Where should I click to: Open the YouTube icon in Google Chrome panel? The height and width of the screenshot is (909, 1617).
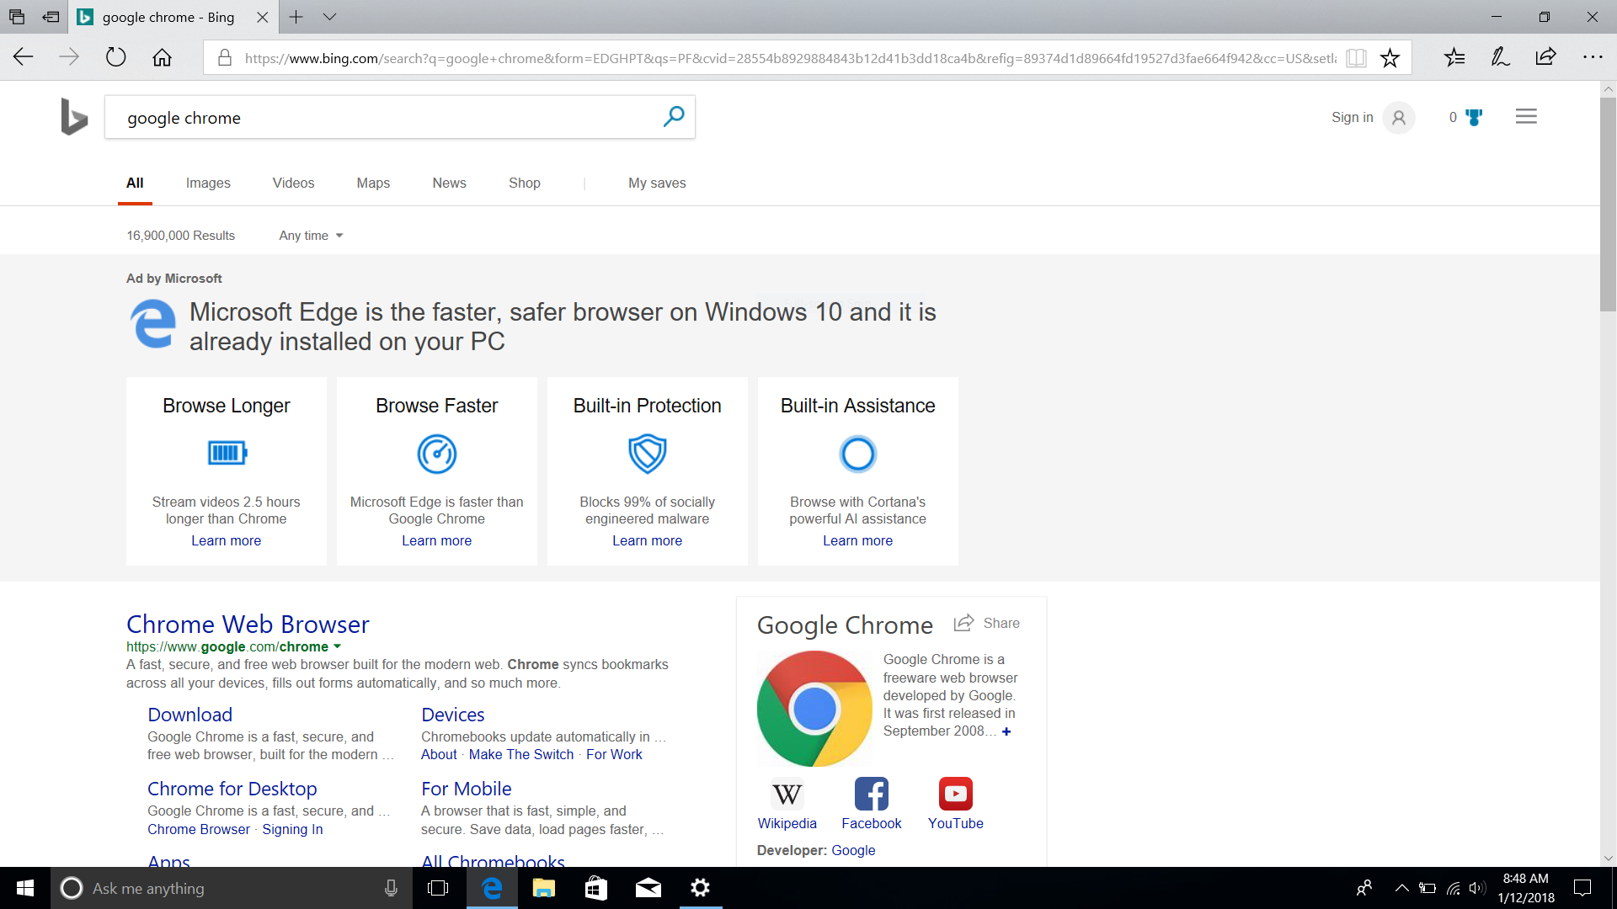pyautogui.click(x=955, y=794)
